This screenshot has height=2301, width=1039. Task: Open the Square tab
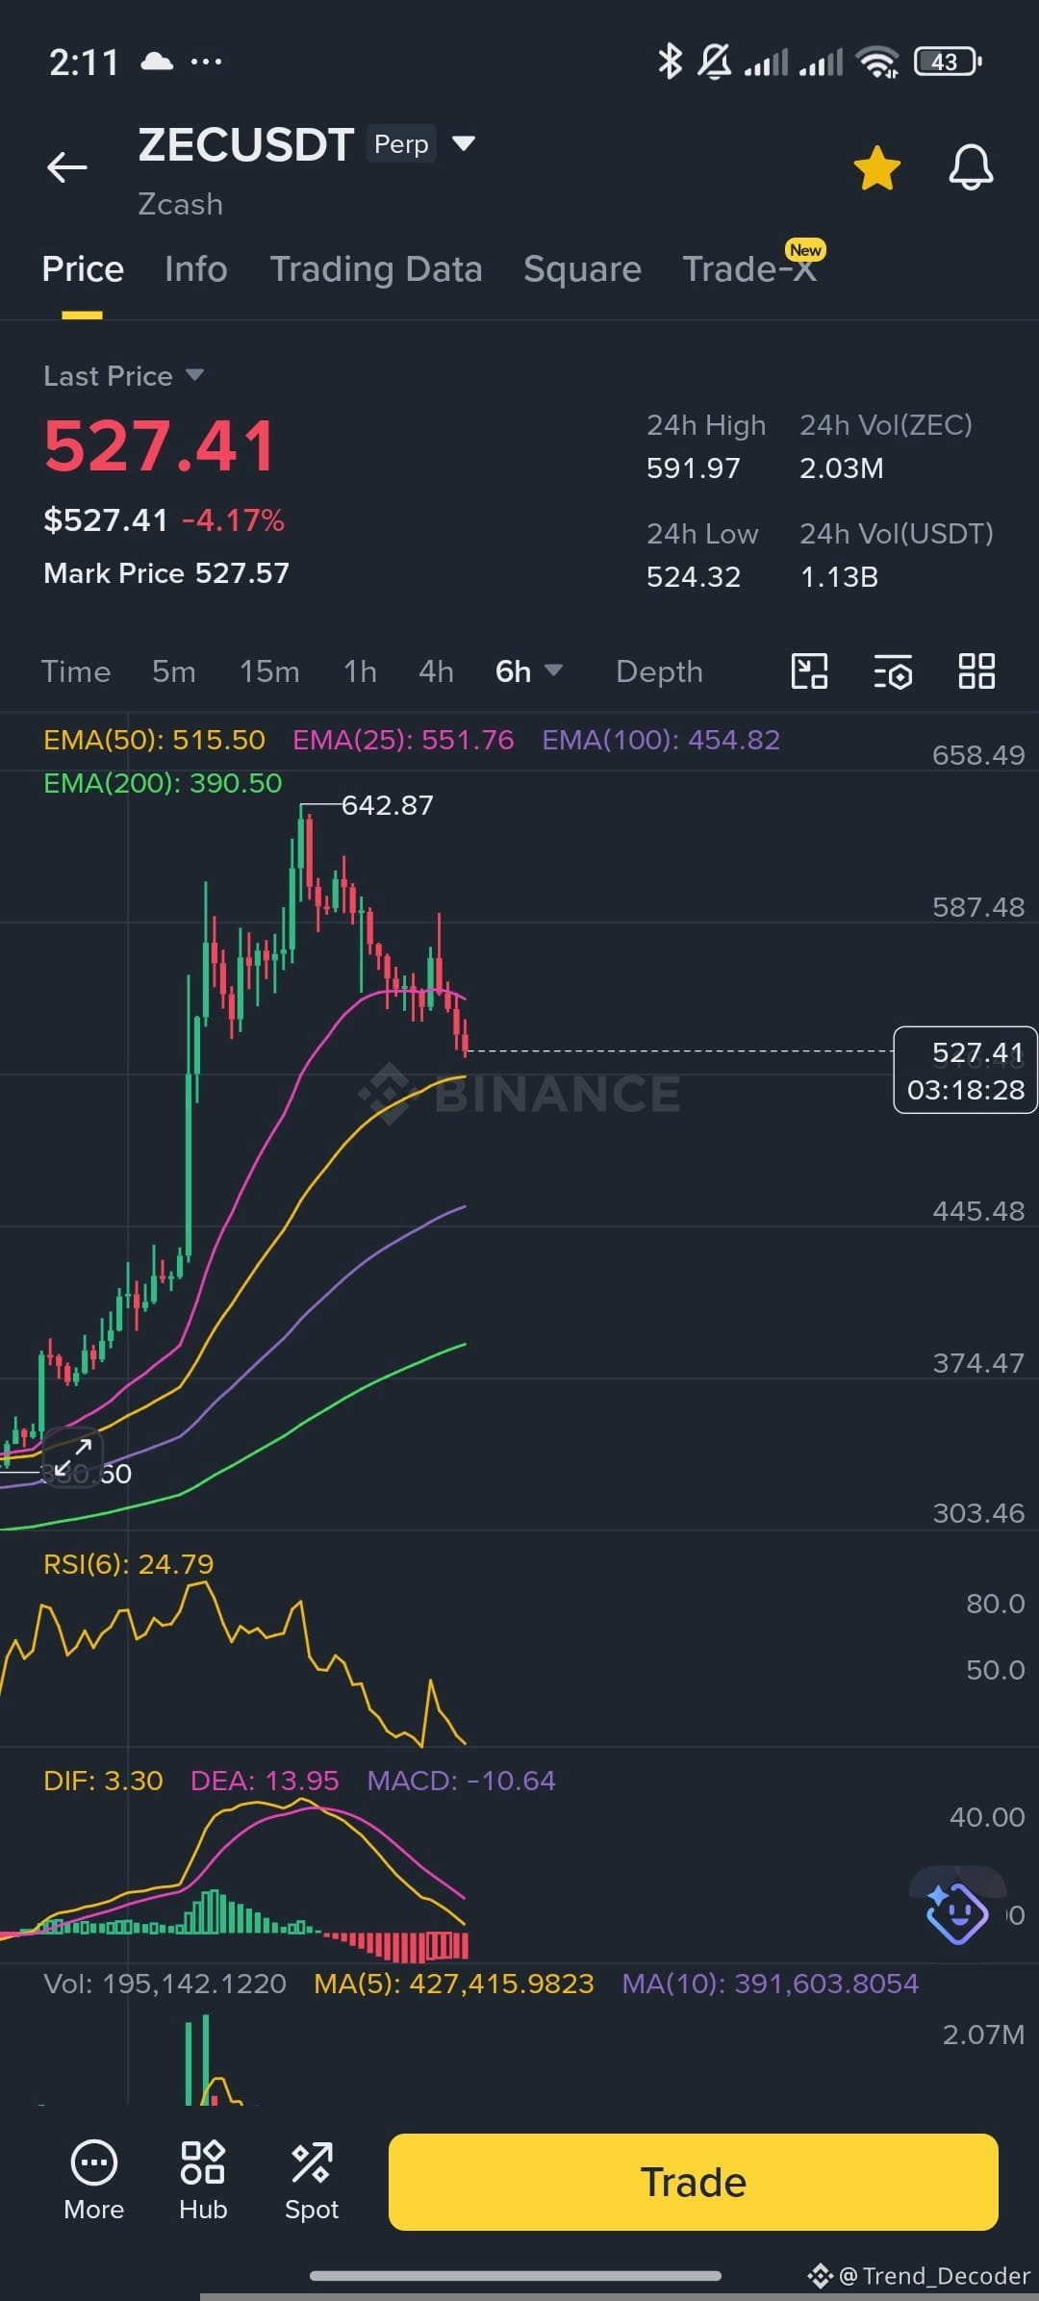582,269
